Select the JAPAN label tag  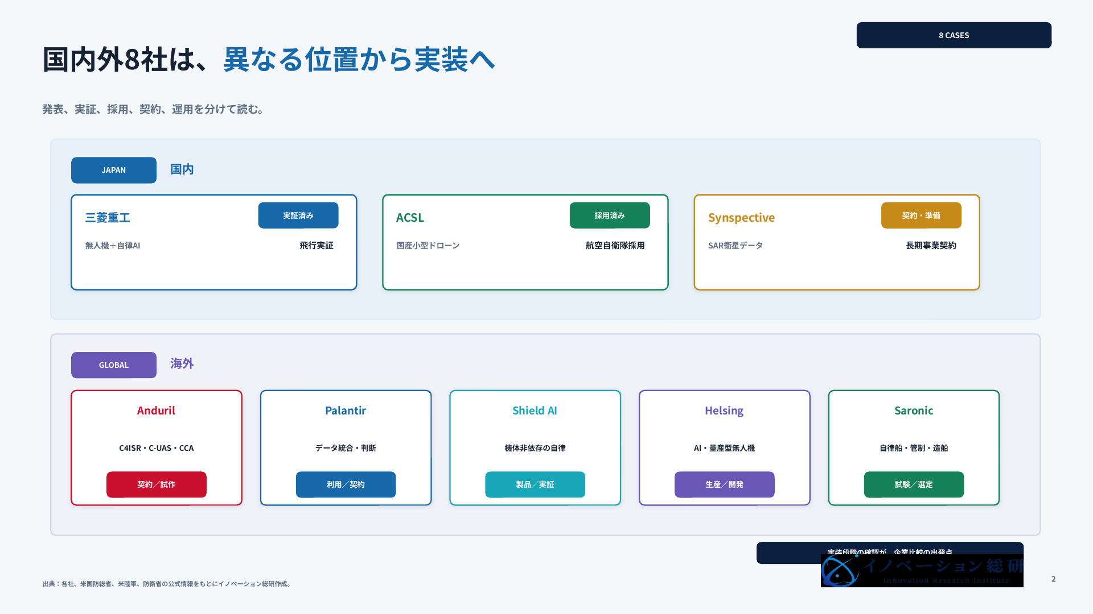[x=114, y=170]
